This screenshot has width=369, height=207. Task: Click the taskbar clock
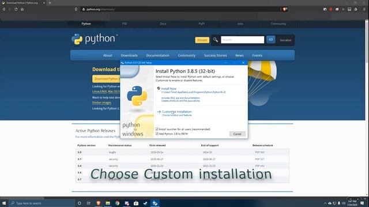[x=352, y=203]
